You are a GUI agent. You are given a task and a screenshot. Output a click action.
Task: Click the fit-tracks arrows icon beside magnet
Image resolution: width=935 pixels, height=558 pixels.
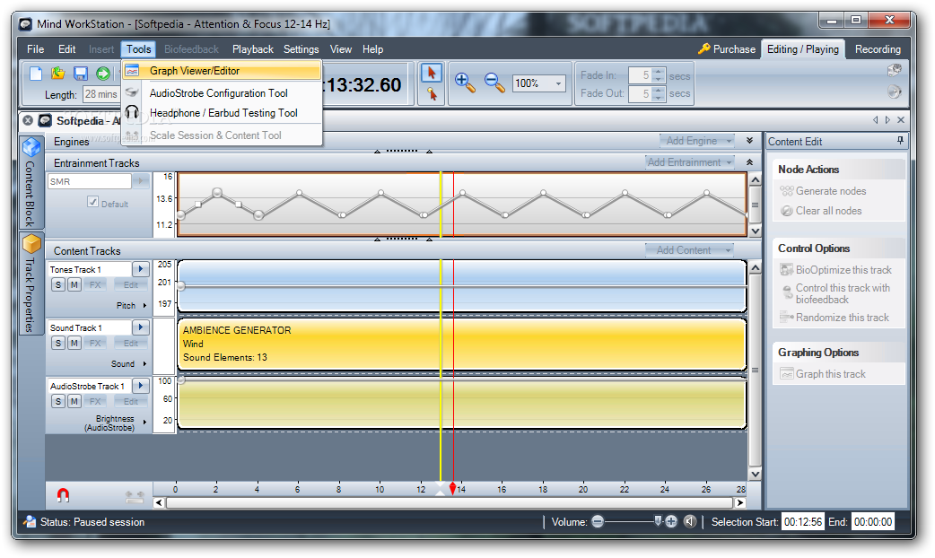pos(135,495)
